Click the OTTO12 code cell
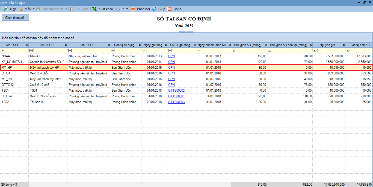 click(14, 85)
